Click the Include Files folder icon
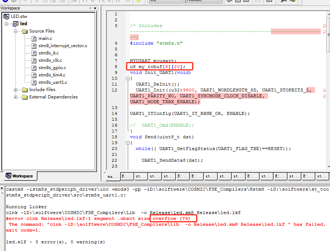 pyautogui.click(x=25, y=90)
